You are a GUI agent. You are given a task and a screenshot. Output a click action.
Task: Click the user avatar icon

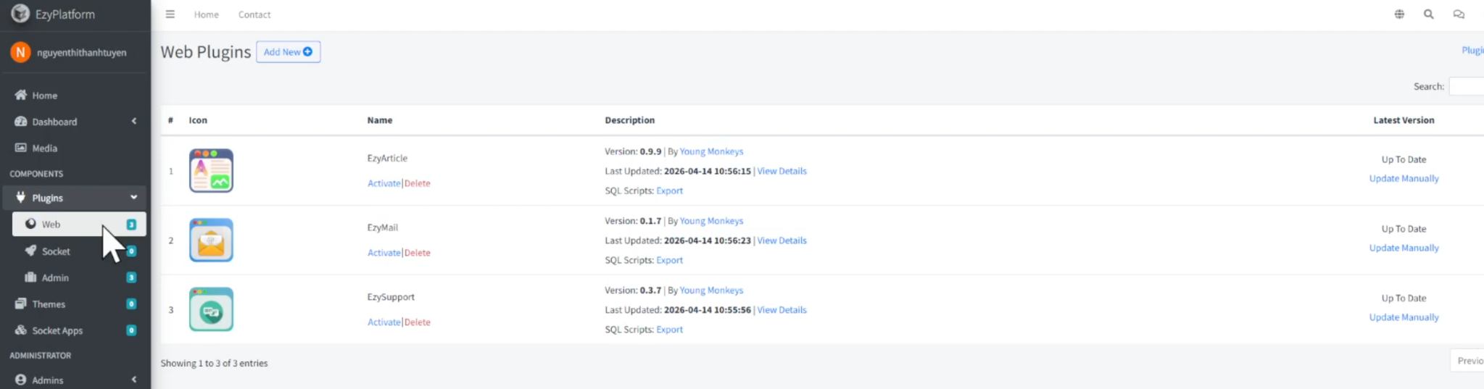(20, 52)
